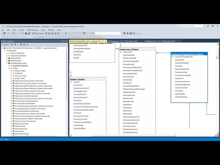Click the diagram scroll left arrow
Screen dimensions: 220x165
point(70,135)
